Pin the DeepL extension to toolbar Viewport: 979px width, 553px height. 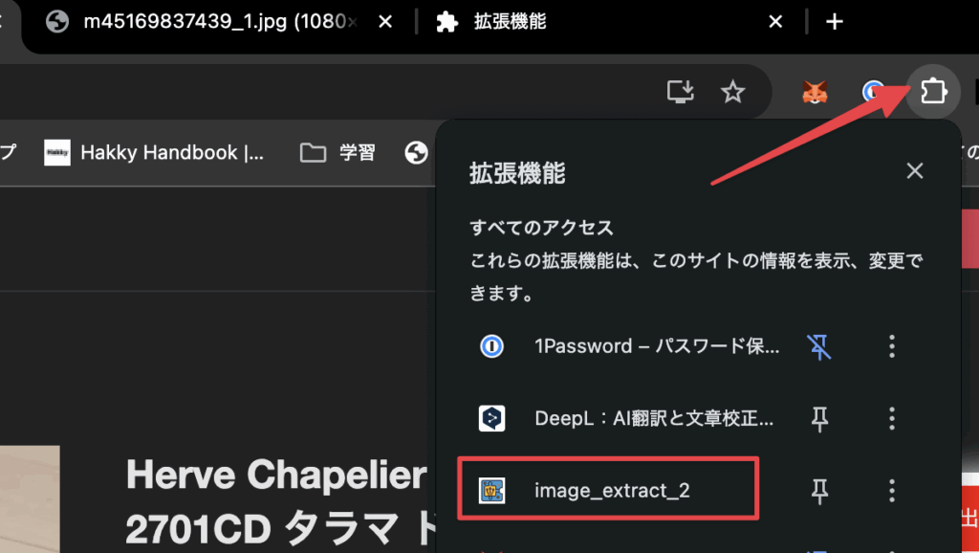[819, 418]
